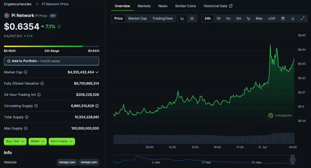This screenshot has width=311, height=168.
Task: Open the Markets tab
Action: tap(144, 6)
